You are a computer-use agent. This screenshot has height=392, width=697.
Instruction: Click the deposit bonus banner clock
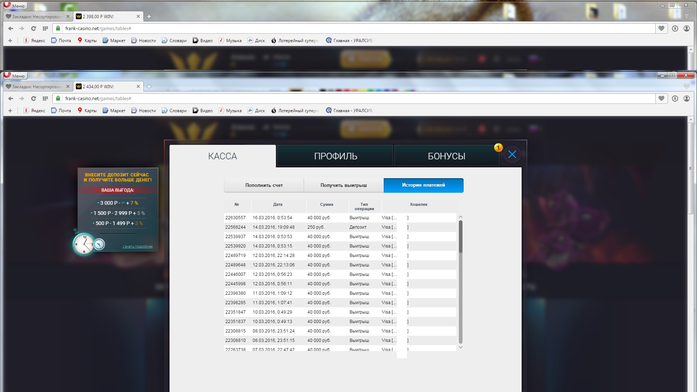pos(84,244)
